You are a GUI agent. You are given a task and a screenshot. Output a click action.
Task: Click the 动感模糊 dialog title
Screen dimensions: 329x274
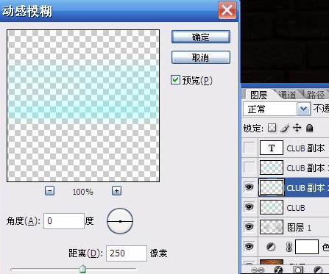click(x=27, y=11)
